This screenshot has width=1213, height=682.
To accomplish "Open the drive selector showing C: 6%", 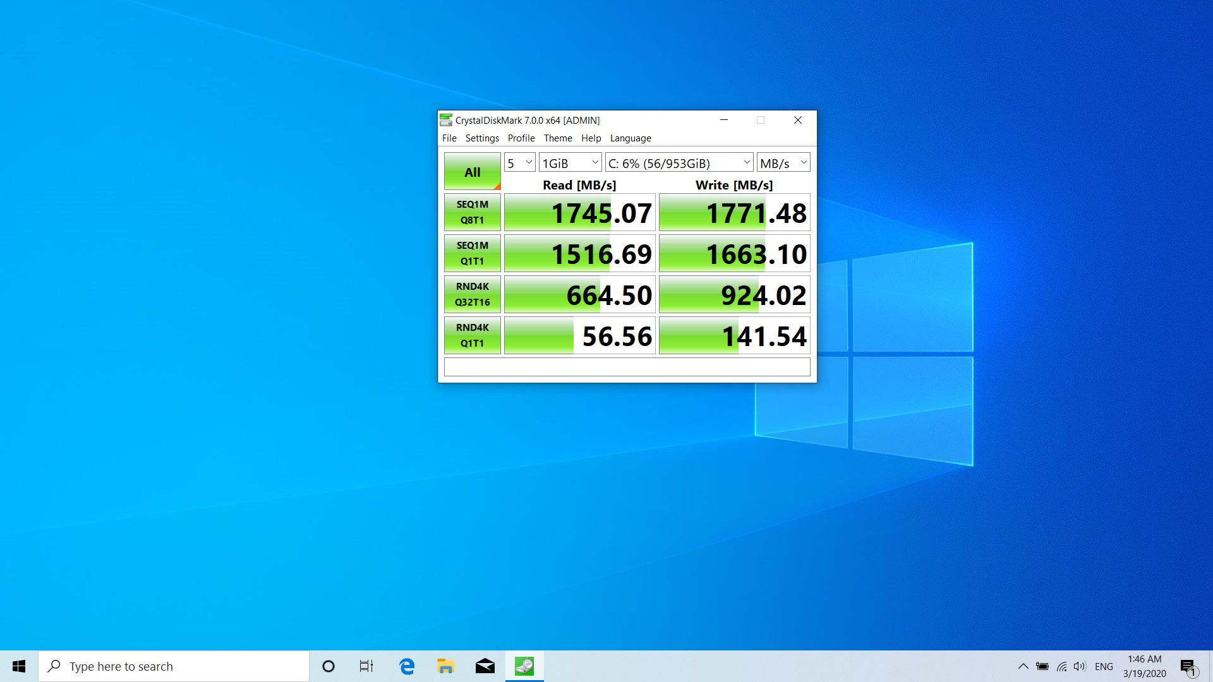I will pos(679,162).
